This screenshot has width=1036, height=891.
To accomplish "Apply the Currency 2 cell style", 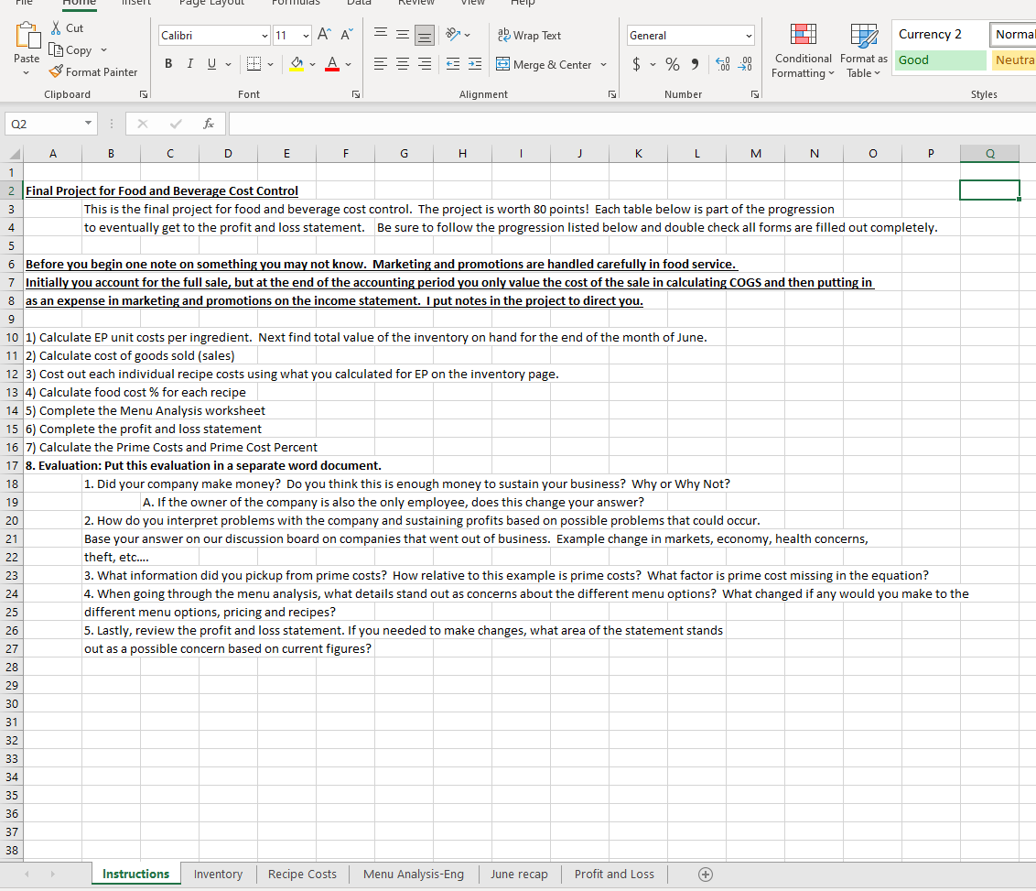I will 939,35.
